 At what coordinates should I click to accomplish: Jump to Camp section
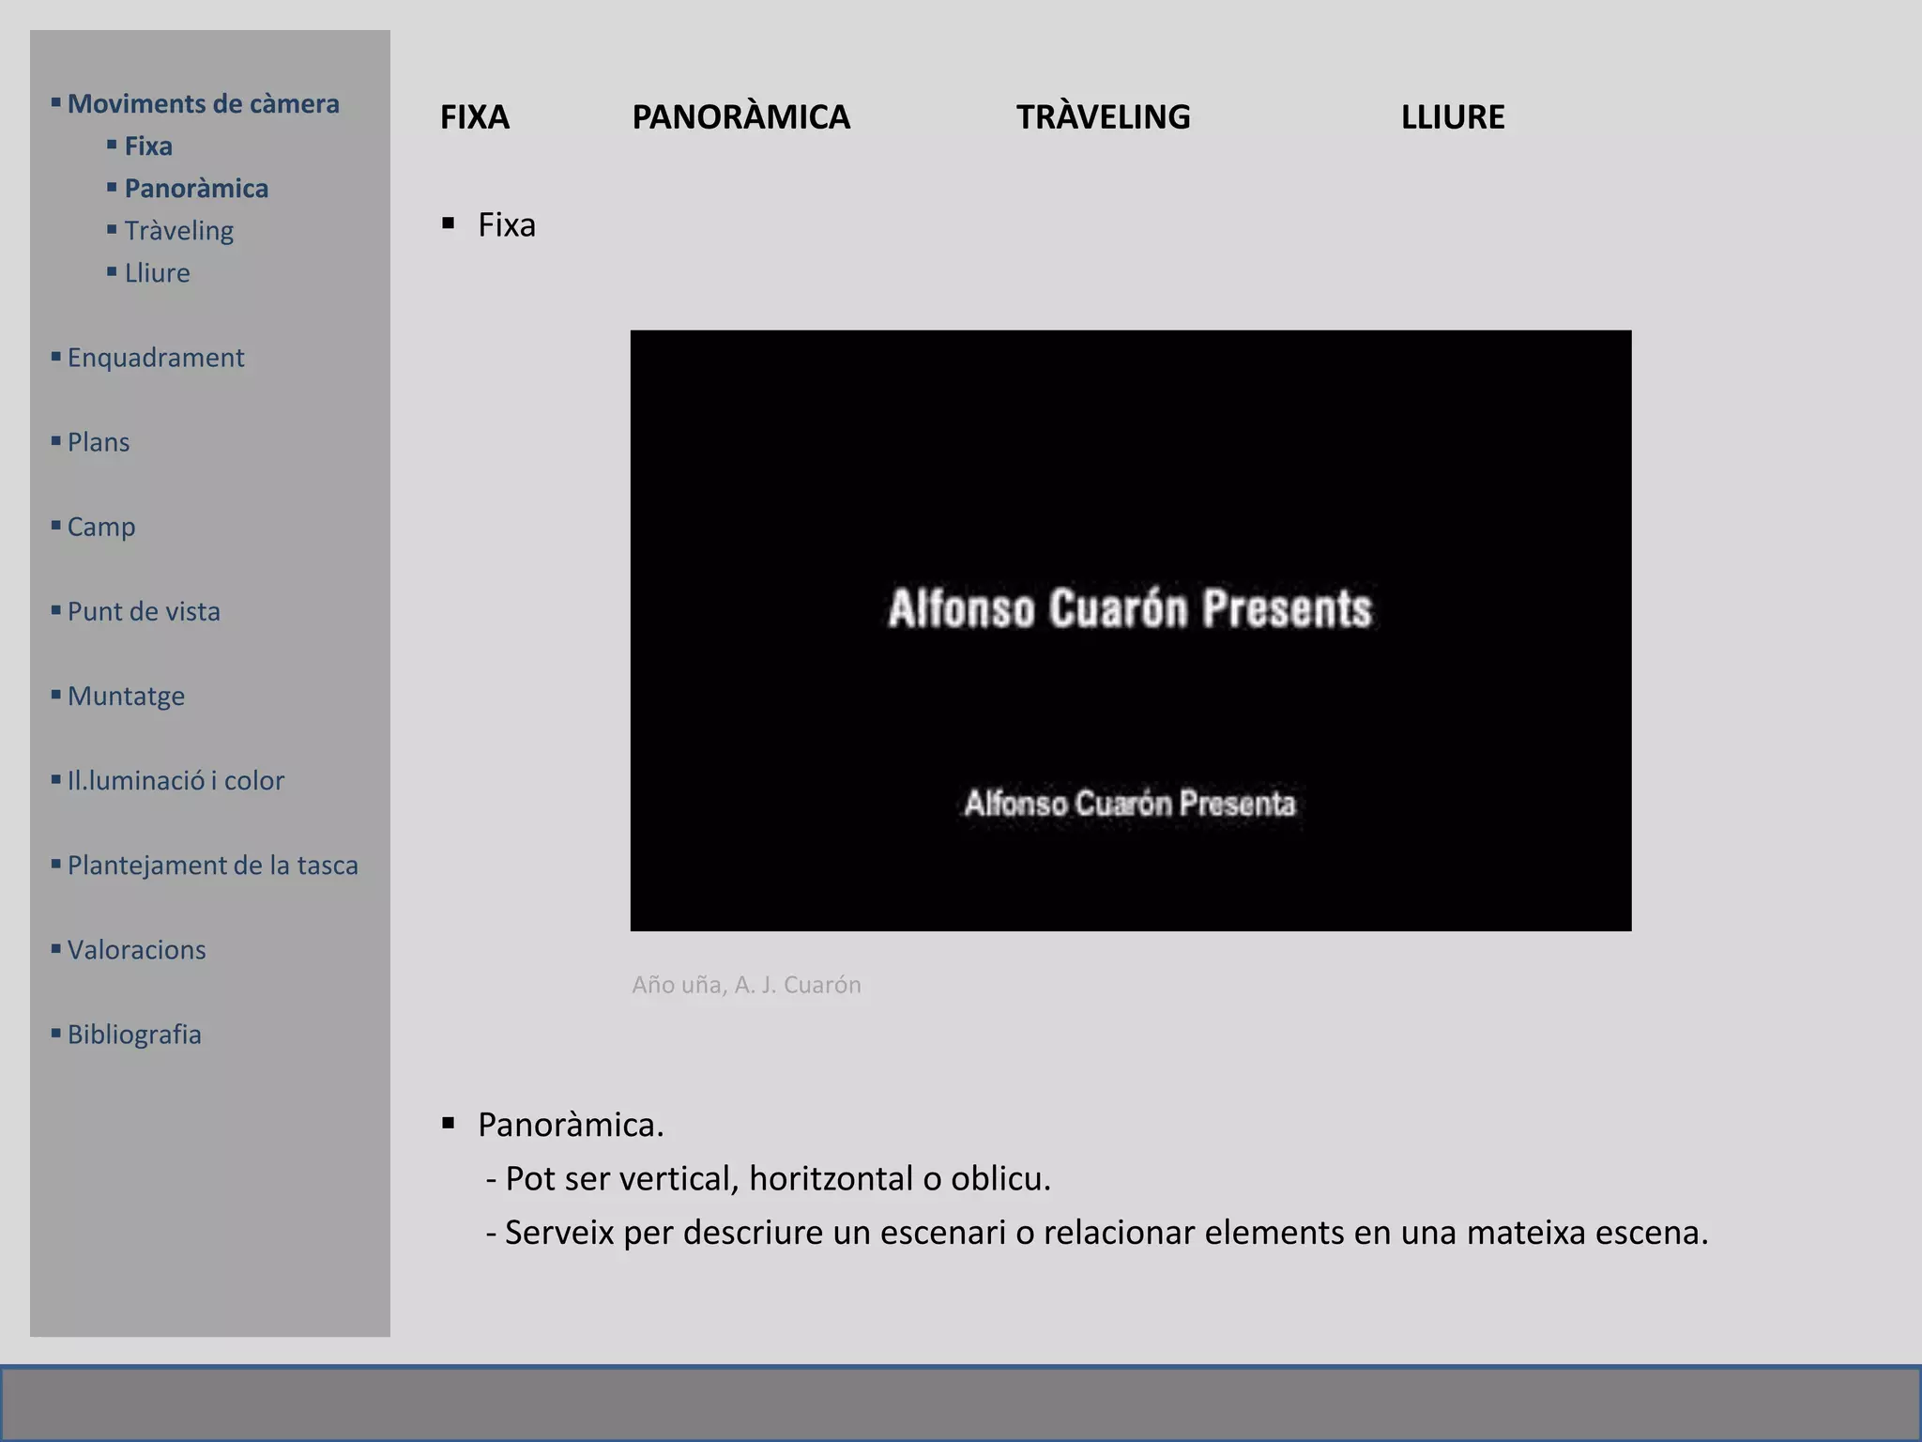[x=101, y=527]
